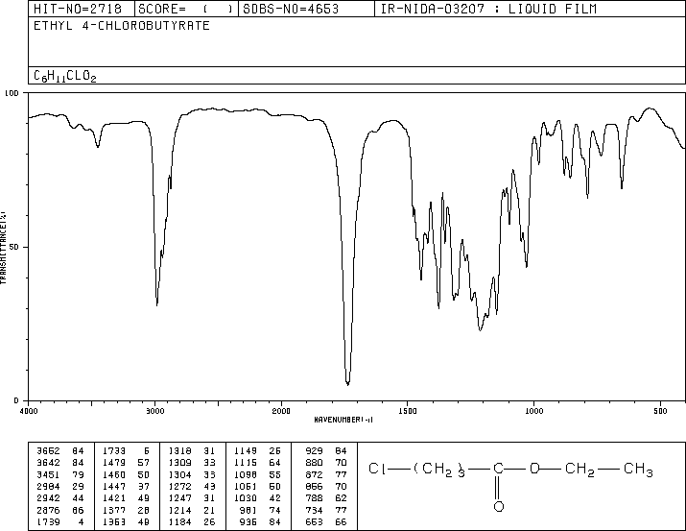Click the CH3 group in the structure

click(638, 470)
